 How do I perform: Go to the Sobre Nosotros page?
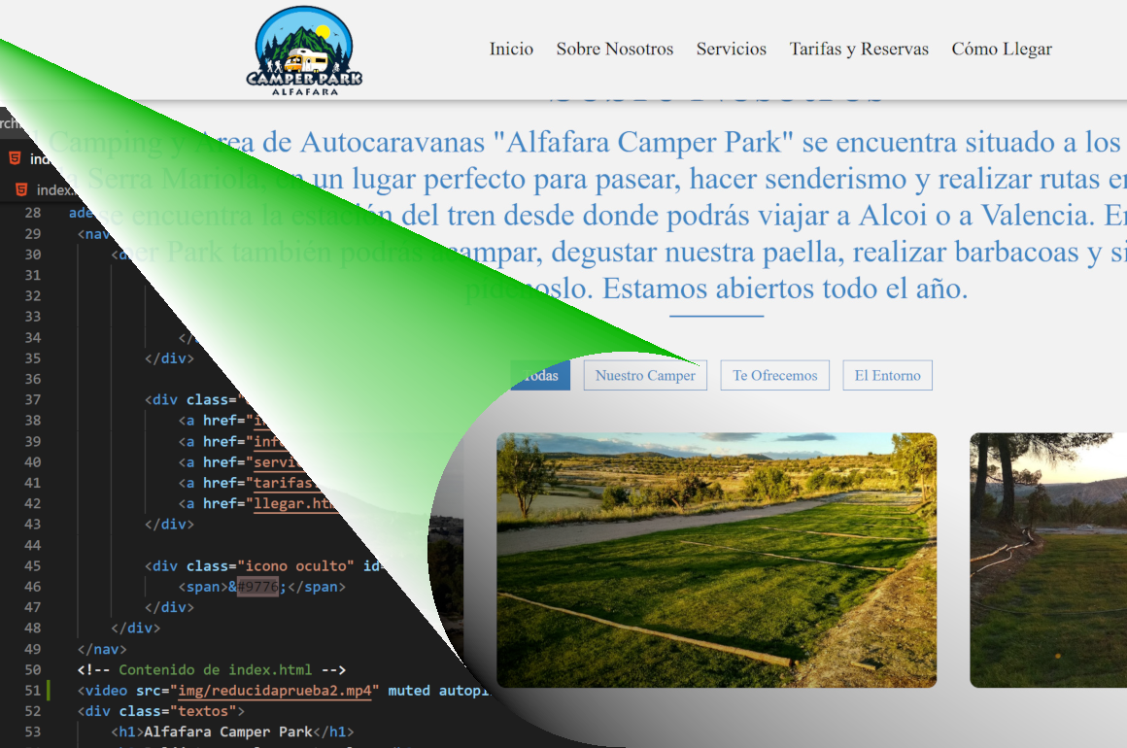click(x=614, y=50)
